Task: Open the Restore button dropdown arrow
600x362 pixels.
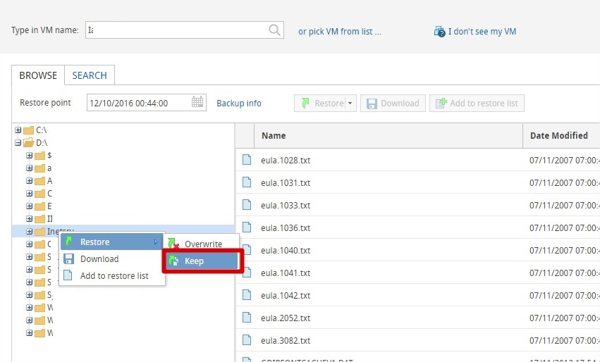Action: pos(350,104)
